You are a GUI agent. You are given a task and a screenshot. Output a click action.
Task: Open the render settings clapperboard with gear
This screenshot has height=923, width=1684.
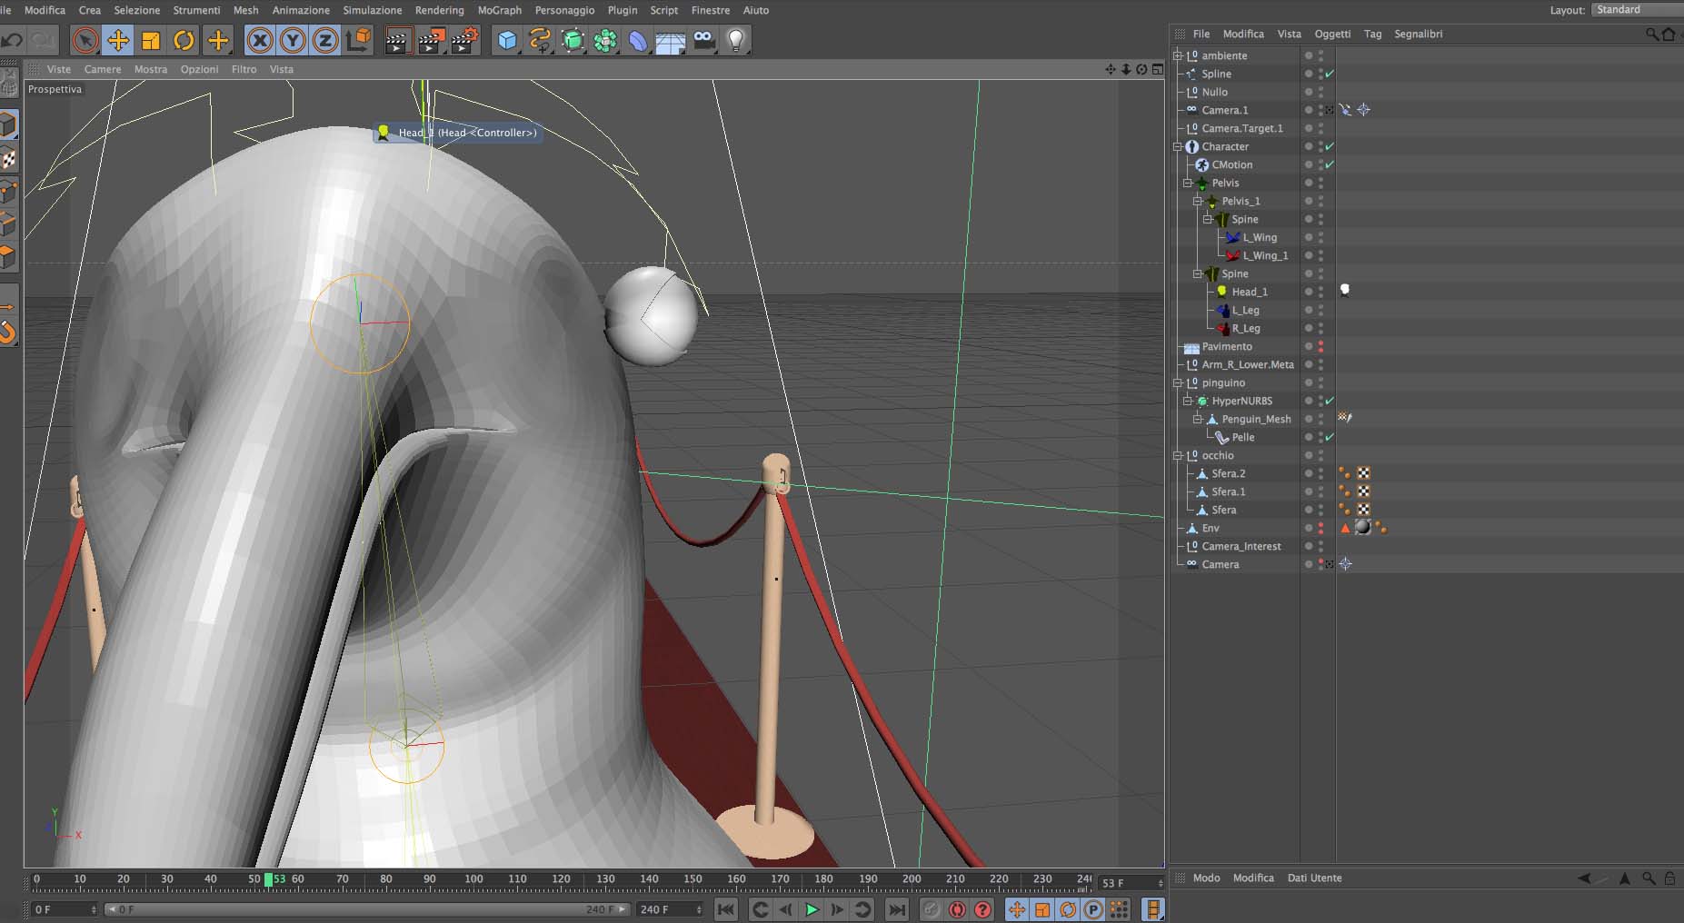point(464,40)
